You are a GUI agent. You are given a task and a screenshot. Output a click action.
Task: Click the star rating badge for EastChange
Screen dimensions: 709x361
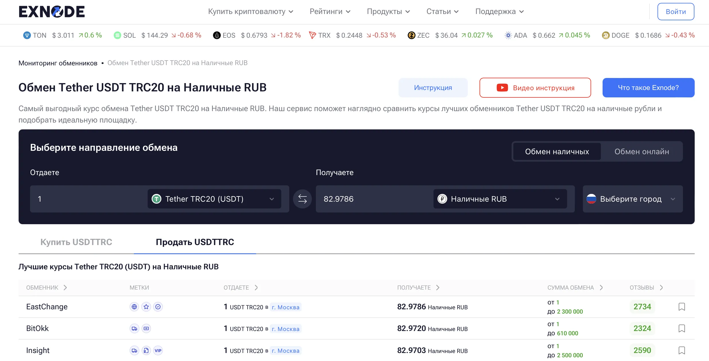click(x=146, y=307)
